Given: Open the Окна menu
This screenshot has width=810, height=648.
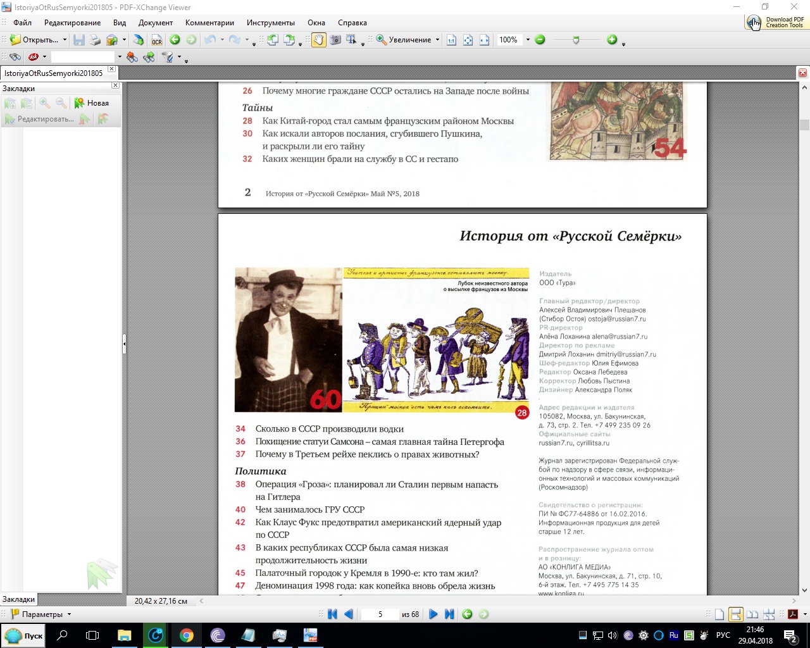Looking at the screenshot, I should [316, 23].
